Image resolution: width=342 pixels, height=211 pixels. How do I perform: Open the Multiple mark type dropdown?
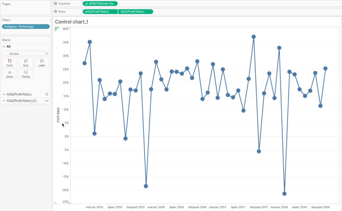point(26,54)
